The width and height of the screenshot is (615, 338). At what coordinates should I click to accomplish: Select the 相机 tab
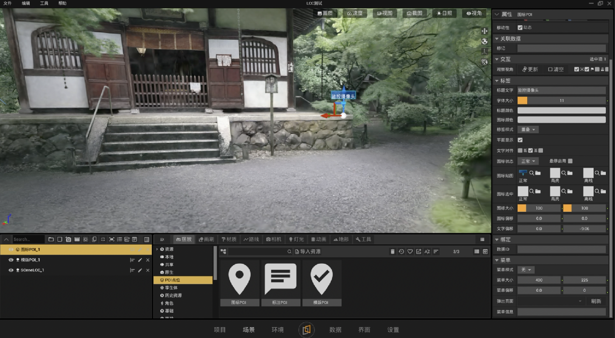274,239
